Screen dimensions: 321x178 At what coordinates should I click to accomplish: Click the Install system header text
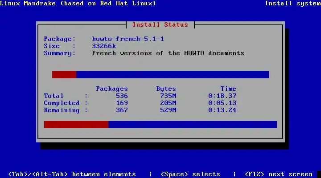293,3
